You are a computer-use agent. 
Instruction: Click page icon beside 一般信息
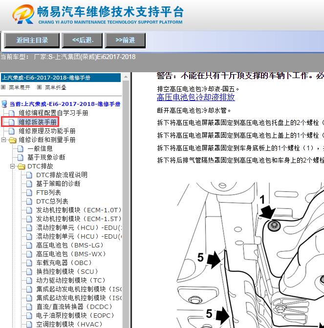(x=21, y=149)
